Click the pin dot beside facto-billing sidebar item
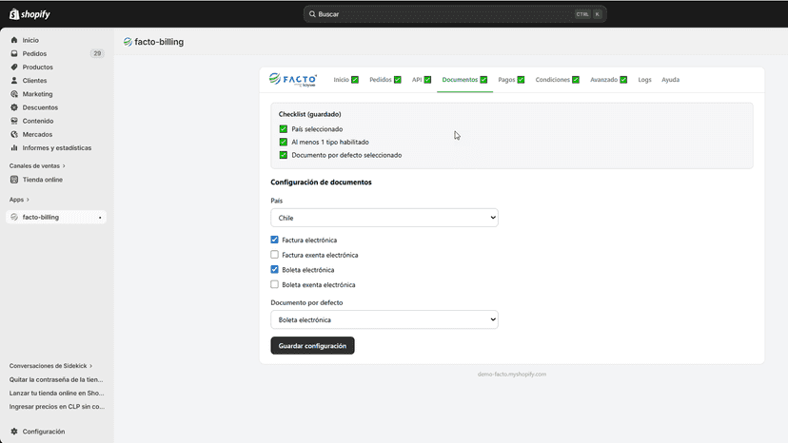788x443 pixels. tap(100, 218)
